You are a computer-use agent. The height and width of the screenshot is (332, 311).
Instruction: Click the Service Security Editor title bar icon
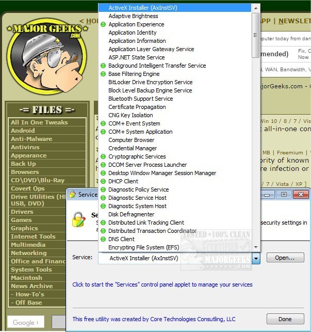(73, 194)
